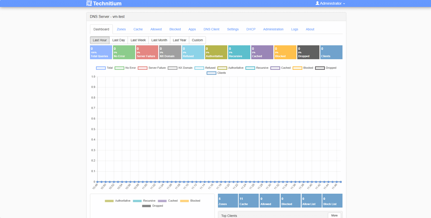This screenshot has height=218, width=431.
Task: Open the Logs tab
Action: pyautogui.click(x=294, y=29)
